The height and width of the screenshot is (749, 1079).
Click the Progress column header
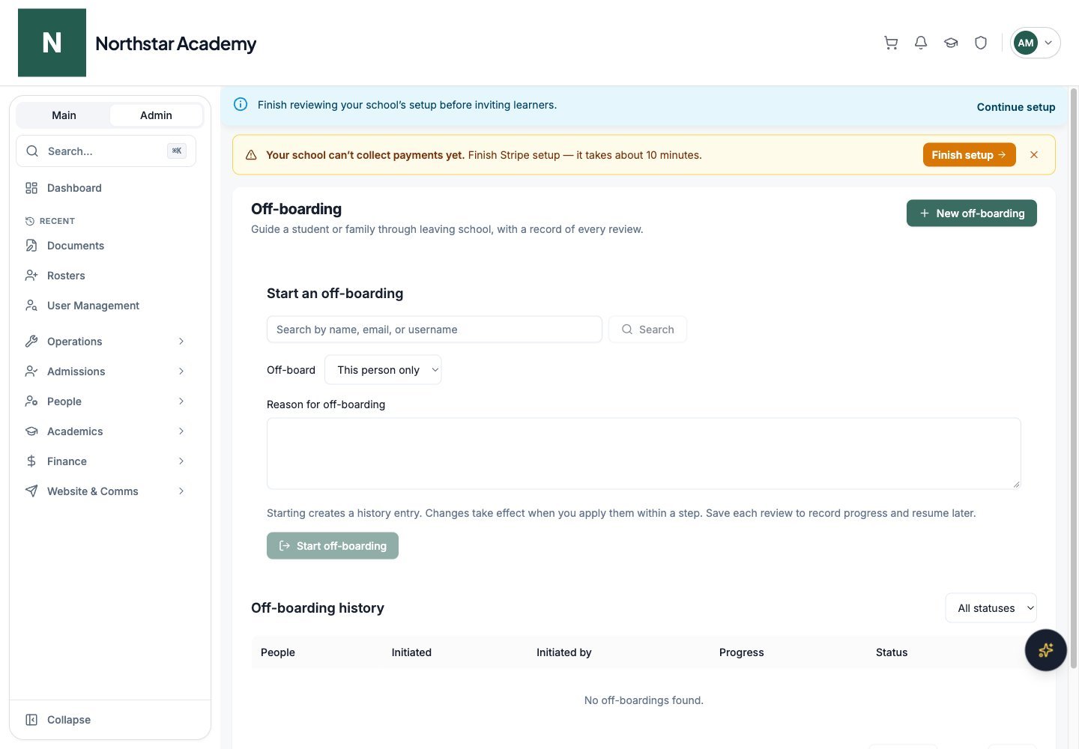pos(742,652)
